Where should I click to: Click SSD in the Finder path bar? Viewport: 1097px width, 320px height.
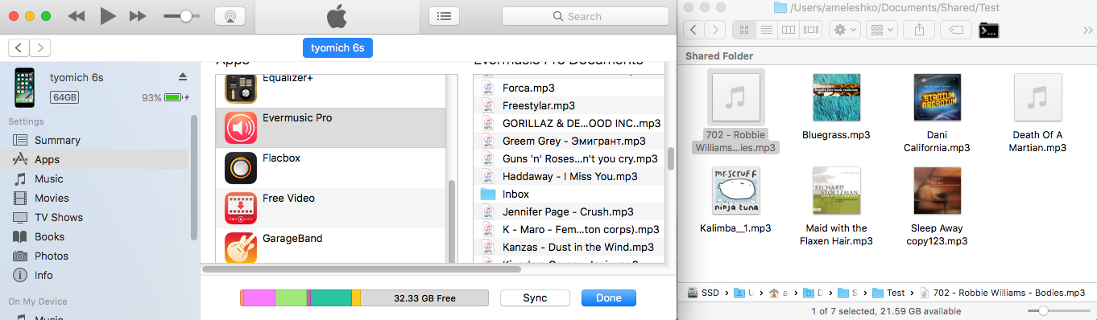click(703, 293)
